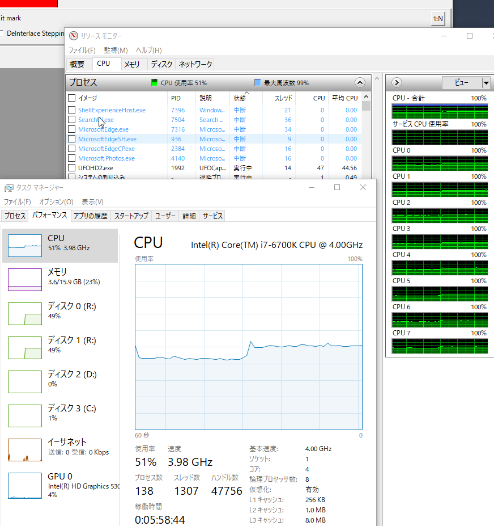The image size is (494, 526).
Task: Select the Ethernet (イーサネット) performance thumbnail
Action: point(25,450)
